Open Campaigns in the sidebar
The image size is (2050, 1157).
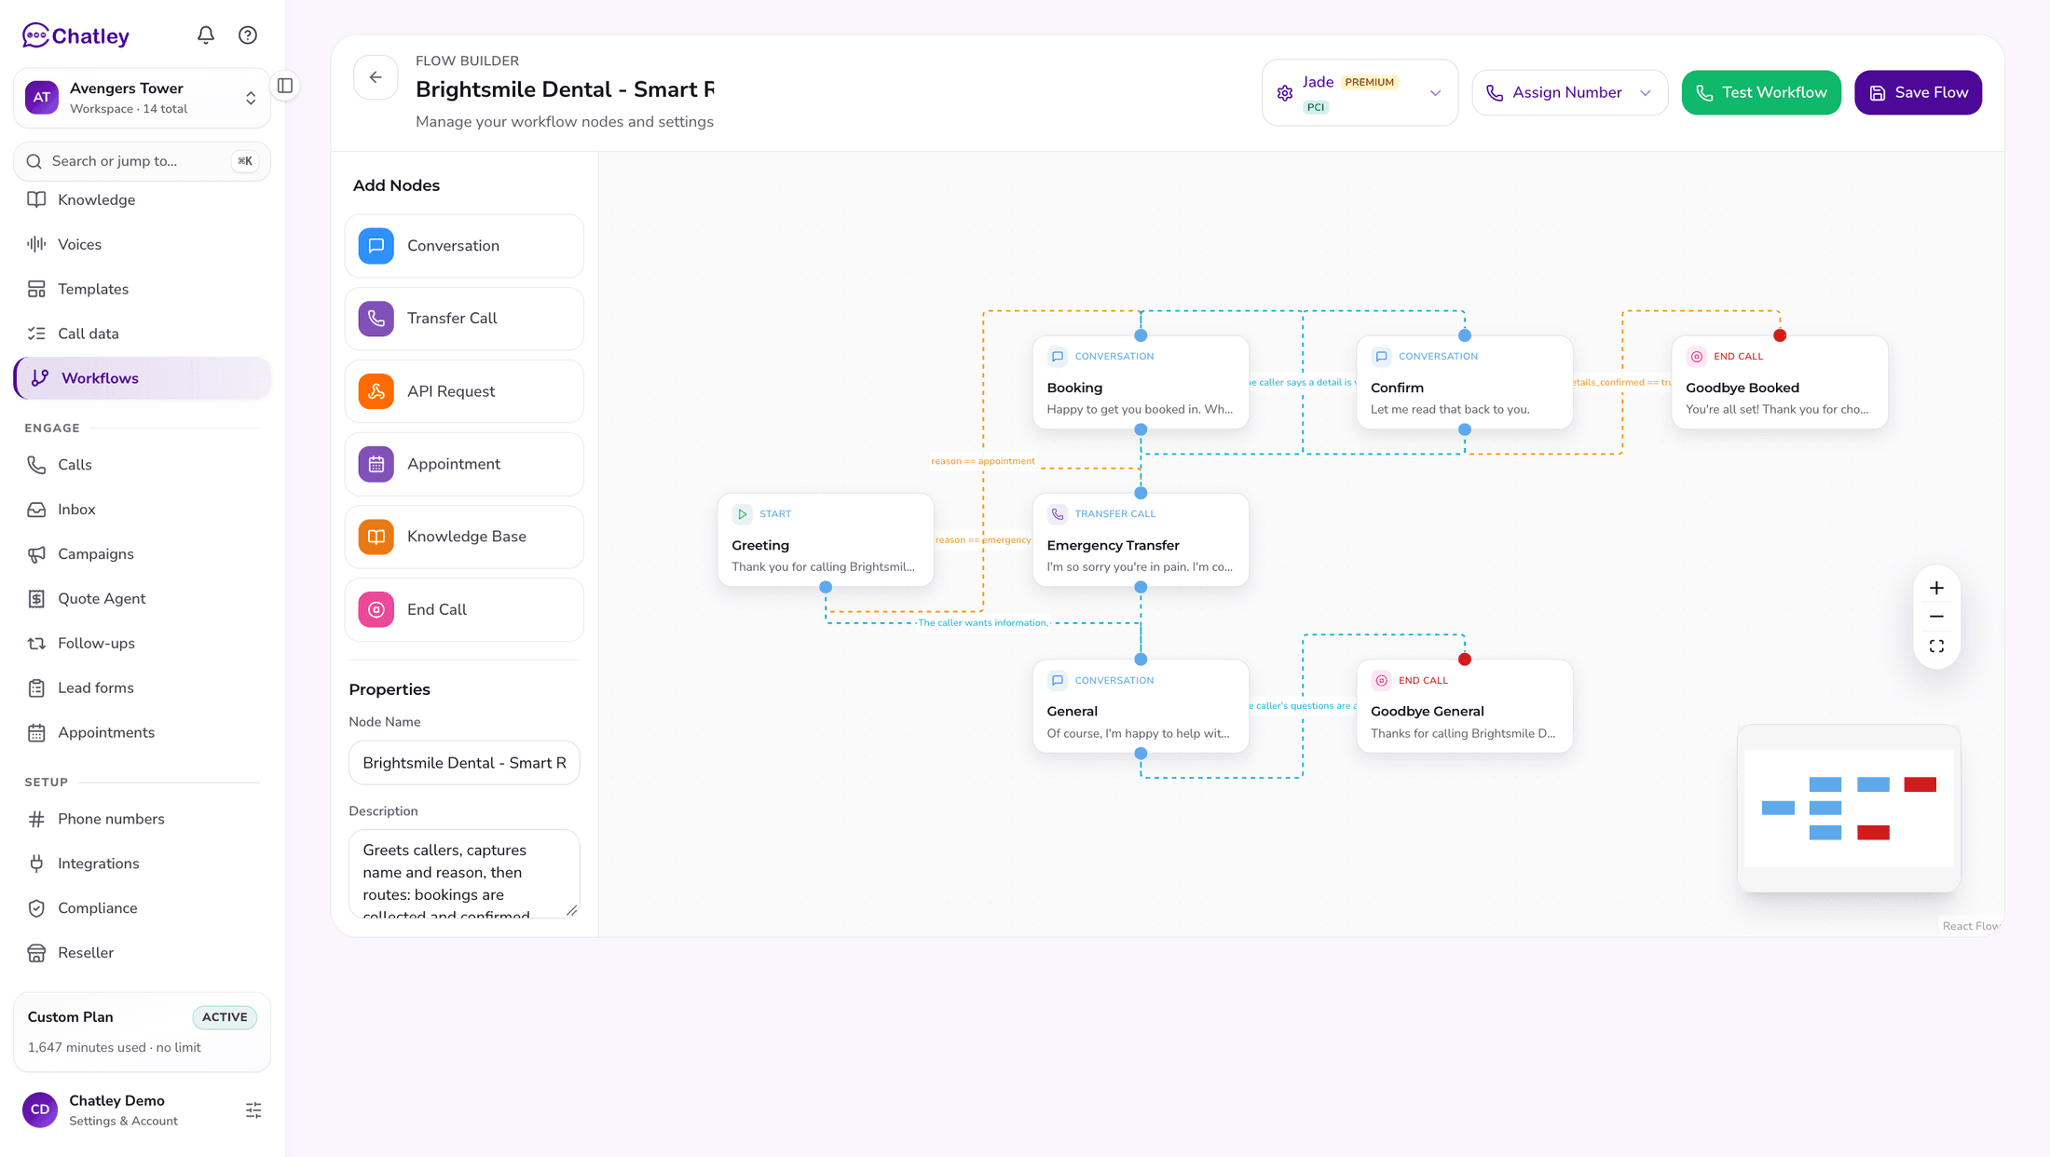pyautogui.click(x=143, y=554)
